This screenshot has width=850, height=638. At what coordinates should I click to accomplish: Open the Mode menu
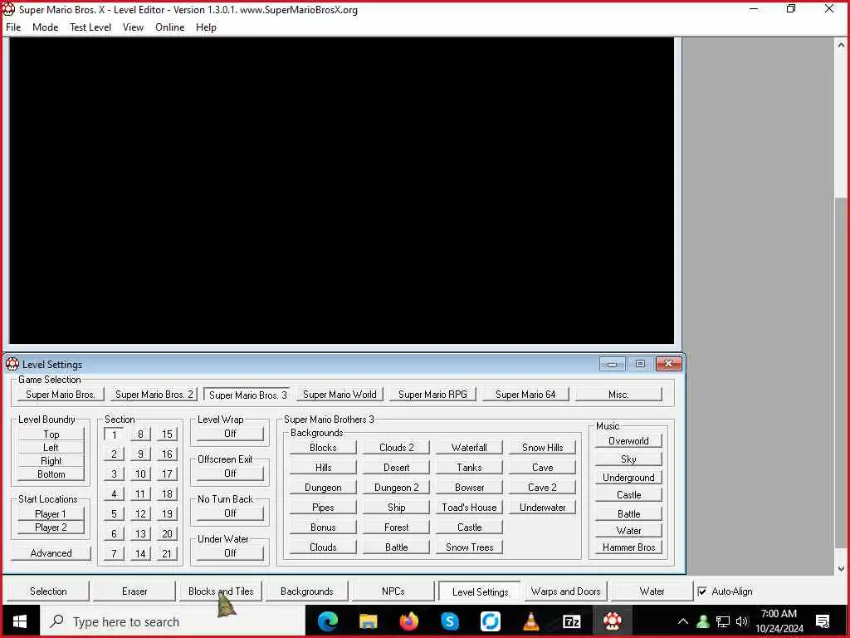45,27
